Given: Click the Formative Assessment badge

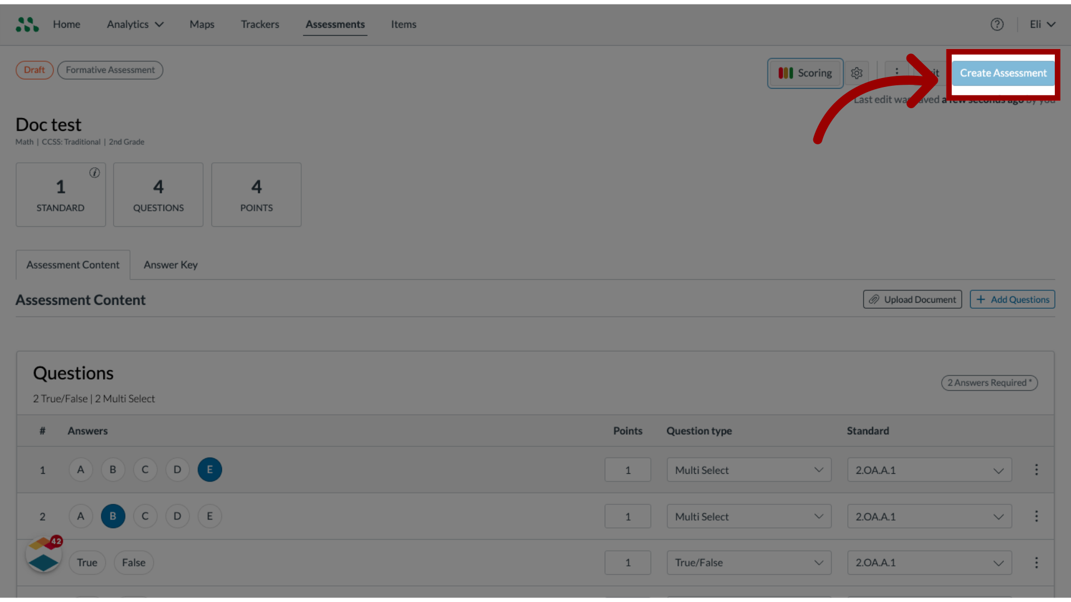Looking at the screenshot, I should [110, 70].
